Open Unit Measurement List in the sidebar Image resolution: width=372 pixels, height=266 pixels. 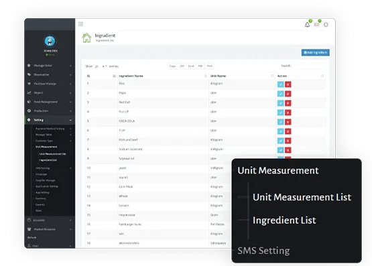pos(53,154)
